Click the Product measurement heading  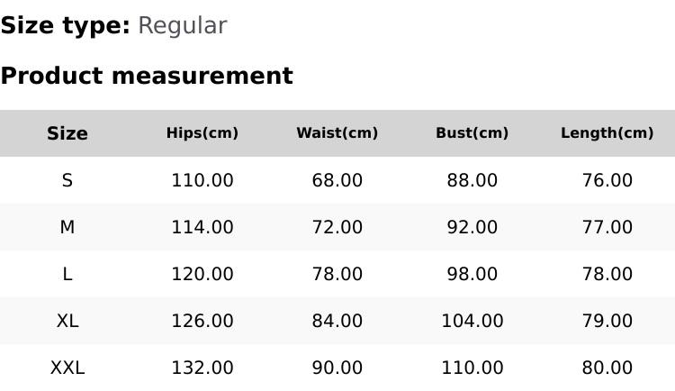(147, 76)
